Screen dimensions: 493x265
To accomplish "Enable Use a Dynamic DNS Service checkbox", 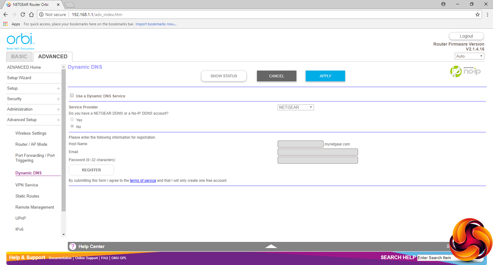I will pos(72,96).
